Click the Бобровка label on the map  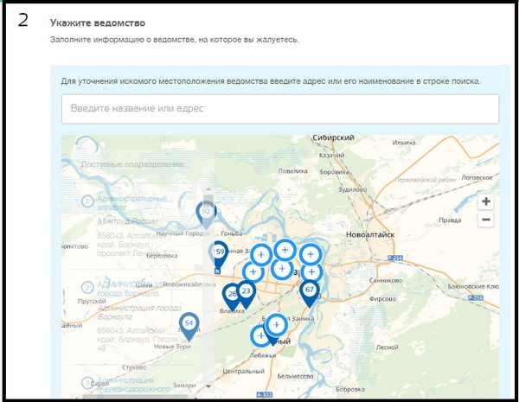[x=350, y=389]
